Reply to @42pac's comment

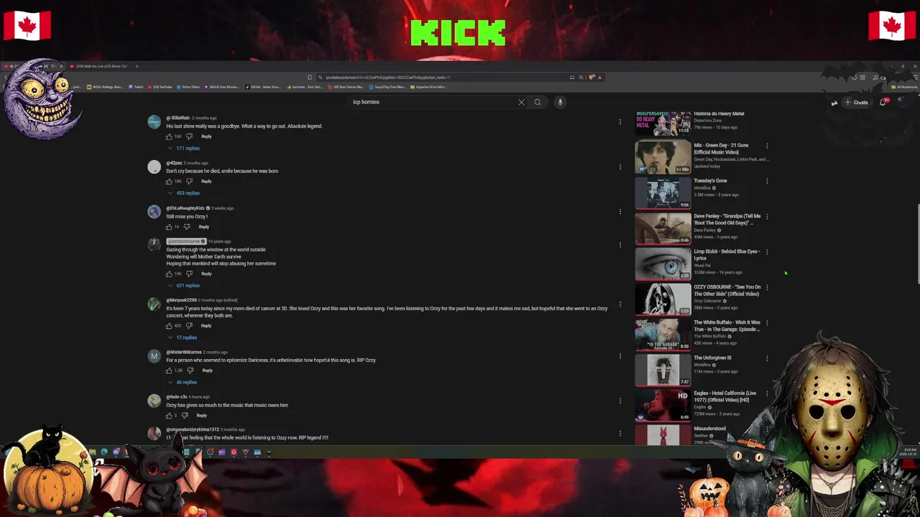(x=206, y=182)
